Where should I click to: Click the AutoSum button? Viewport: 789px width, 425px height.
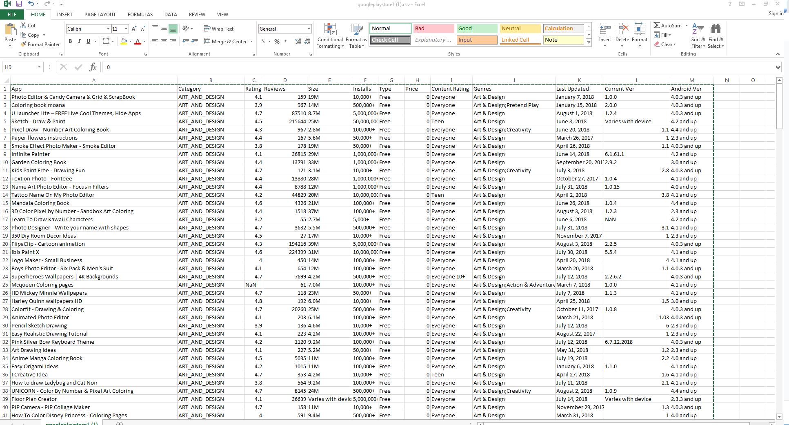tap(668, 25)
